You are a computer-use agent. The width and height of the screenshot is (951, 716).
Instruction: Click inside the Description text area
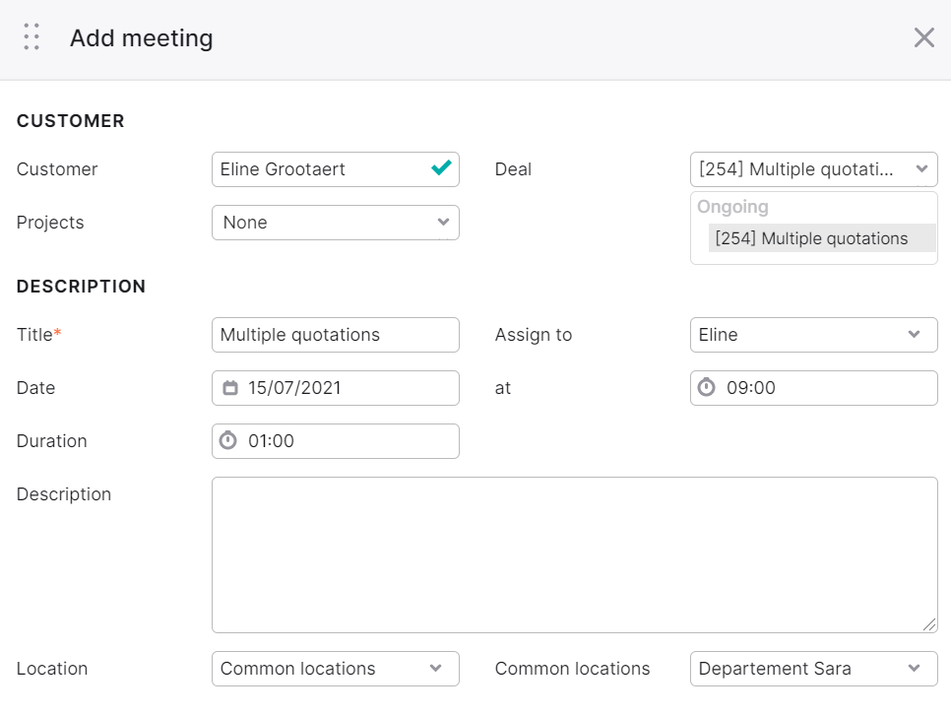click(x=574, y=554)
